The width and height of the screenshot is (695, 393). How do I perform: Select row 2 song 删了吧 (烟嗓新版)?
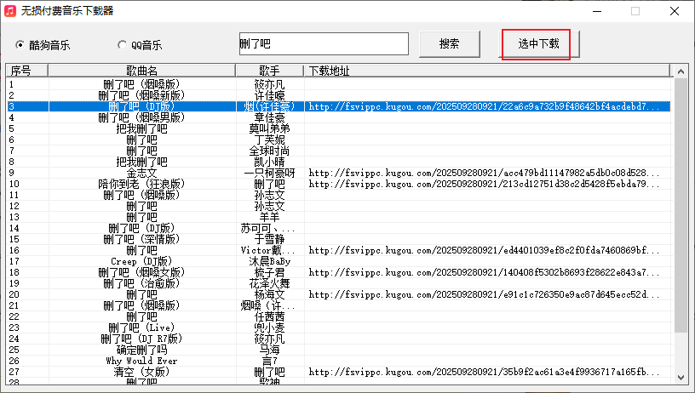pos(142,95)
